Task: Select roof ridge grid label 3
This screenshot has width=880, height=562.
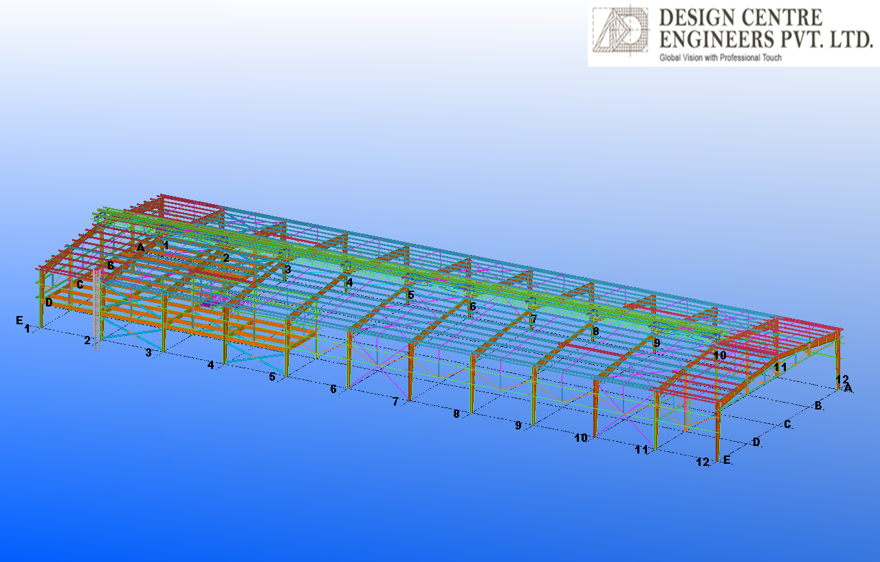Action: click(287, 269)
